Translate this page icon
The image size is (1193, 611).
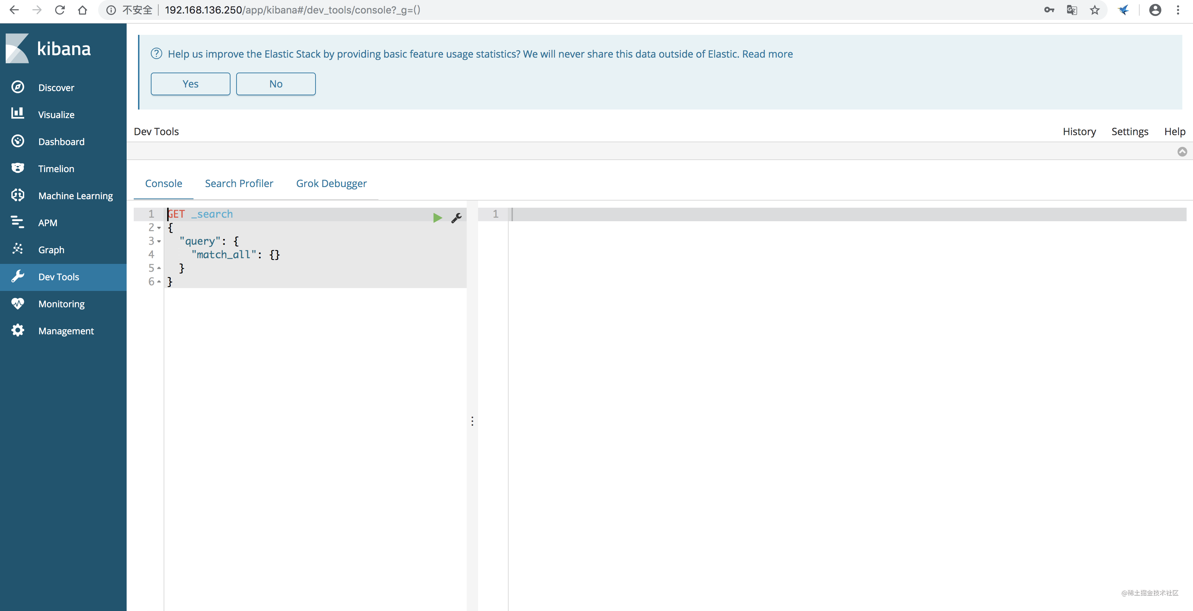pyautogui.click(x=1072, y=10)
